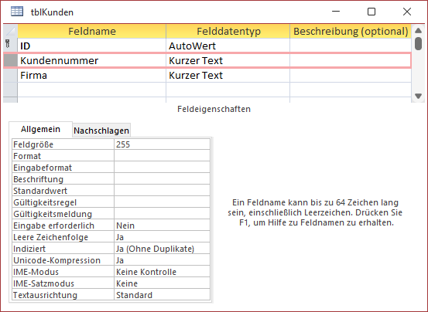Open the Textausrichtung value Standard

click(x=162, y=295)
